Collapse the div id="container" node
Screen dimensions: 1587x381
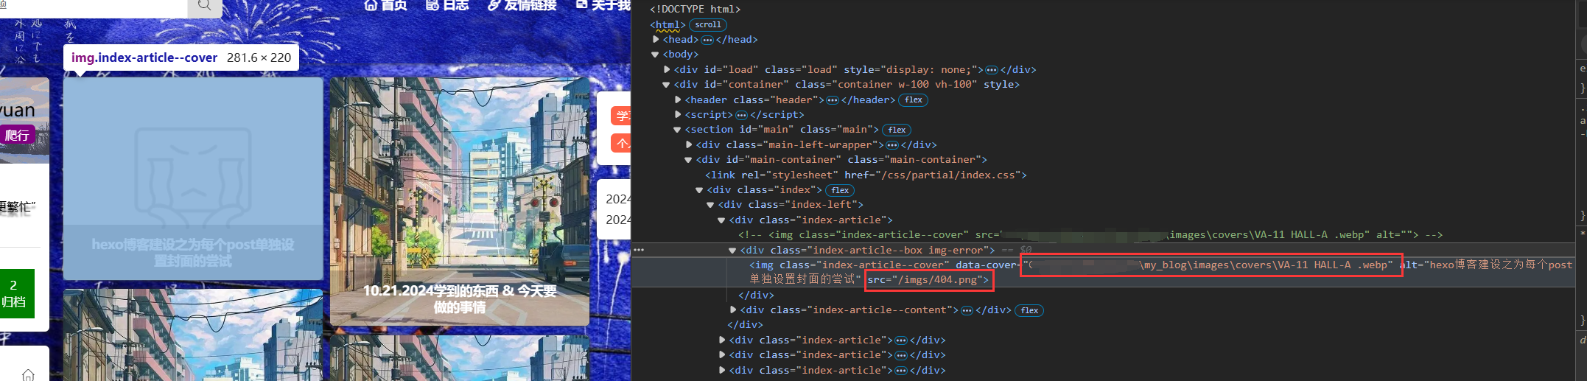tap(666, 85)
